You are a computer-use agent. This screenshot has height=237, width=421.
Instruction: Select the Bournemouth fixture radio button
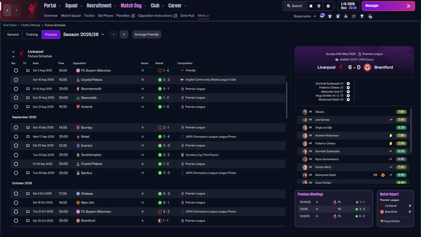(x=16, y=89)
